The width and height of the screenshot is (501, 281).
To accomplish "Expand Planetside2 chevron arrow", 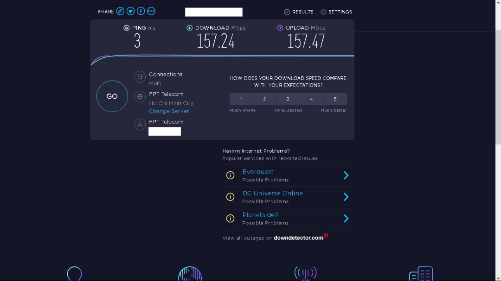I will (346, 219).
